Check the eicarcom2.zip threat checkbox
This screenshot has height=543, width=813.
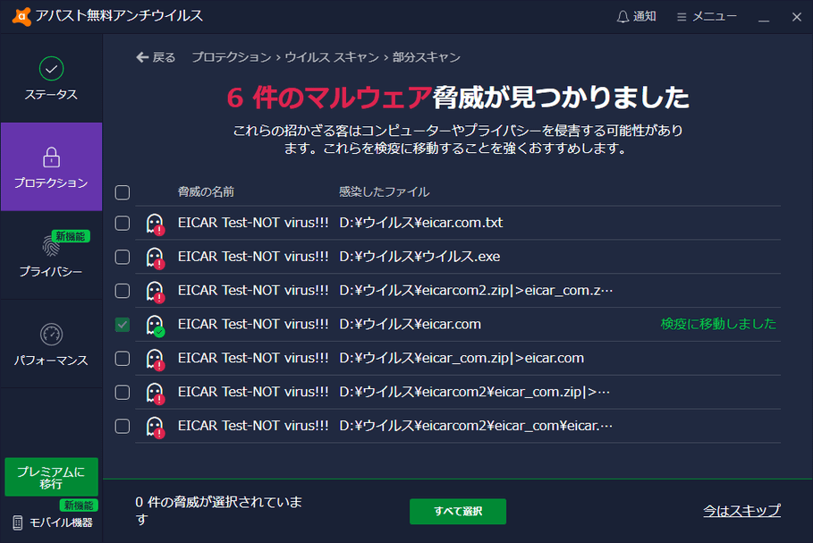point(123,291)
